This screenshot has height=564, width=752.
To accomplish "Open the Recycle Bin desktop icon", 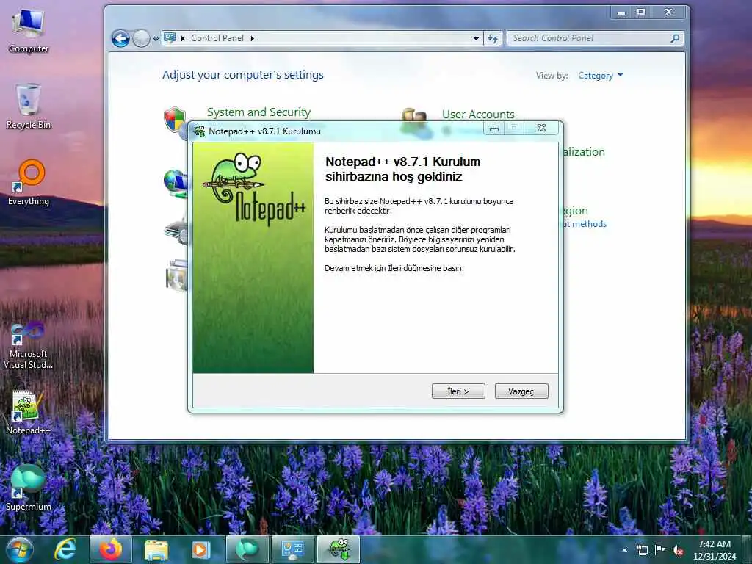I will pyautogui.click(x=29, y=106).
